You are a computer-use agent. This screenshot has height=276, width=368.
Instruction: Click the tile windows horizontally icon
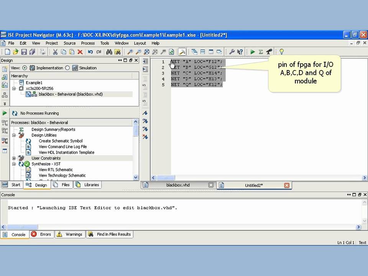point(202,52)
